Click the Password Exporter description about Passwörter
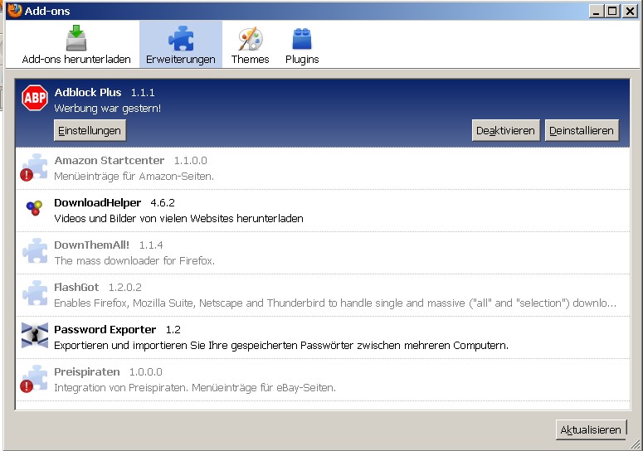Viewport: 643px width, 451px height. point(281,346)
